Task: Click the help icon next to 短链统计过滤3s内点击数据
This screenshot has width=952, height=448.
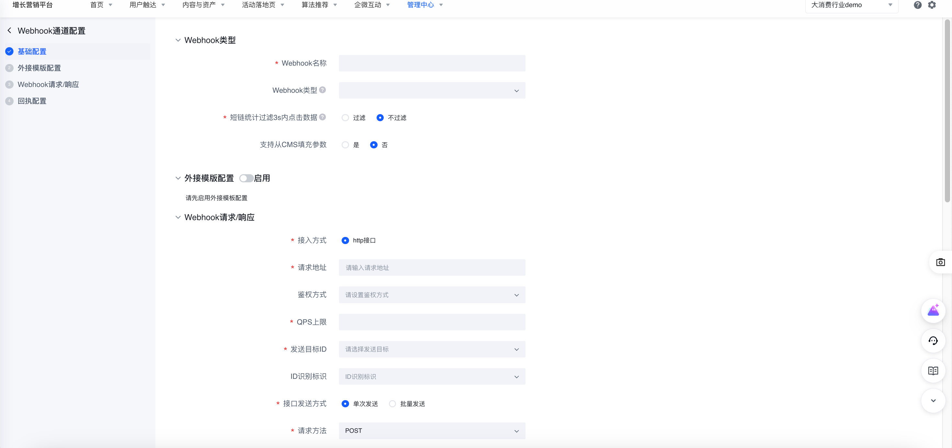Action: tap(322, 117)
